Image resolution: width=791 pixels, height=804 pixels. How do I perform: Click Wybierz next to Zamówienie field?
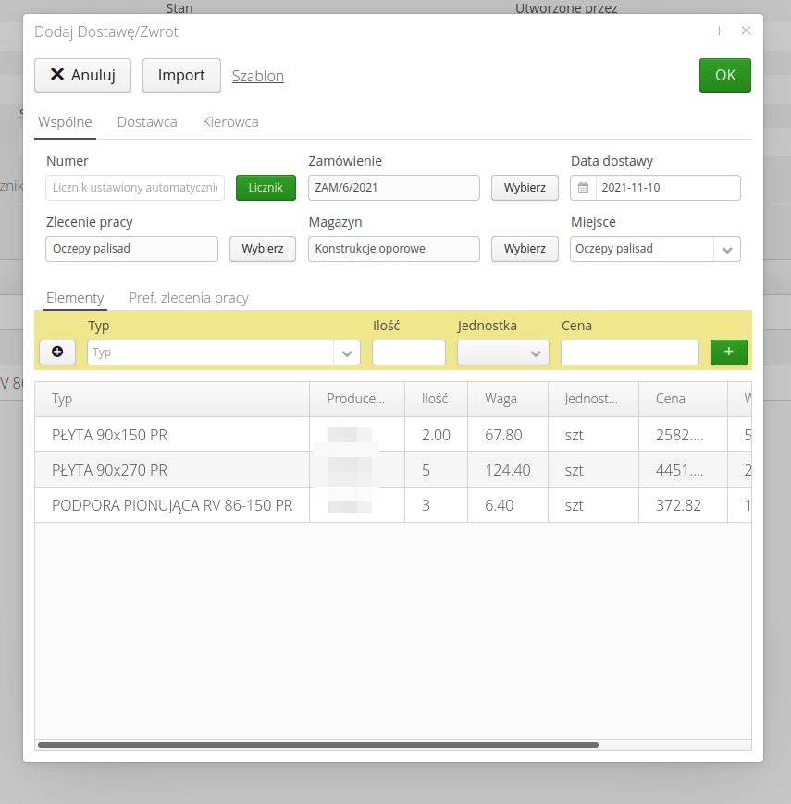pos(525,188)
